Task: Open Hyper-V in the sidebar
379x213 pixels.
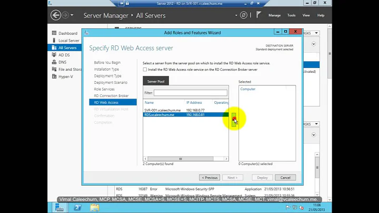Action: pos(65,76)
